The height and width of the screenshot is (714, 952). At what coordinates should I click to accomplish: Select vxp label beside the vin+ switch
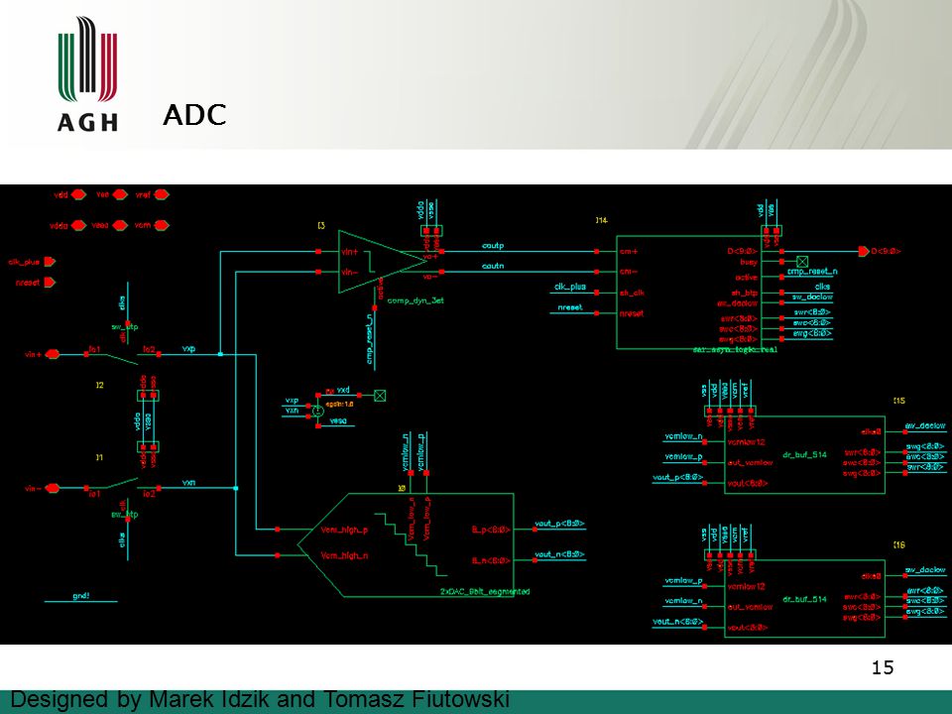click(188, 349)
